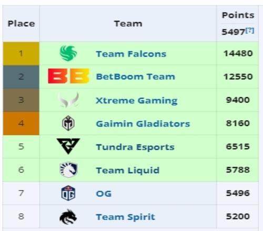Click the Place column header
The width and height of the screenshot is (263, 231).
21,24
